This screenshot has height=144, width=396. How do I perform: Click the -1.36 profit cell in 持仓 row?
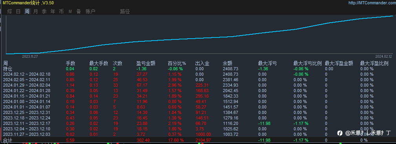[141, 69]
